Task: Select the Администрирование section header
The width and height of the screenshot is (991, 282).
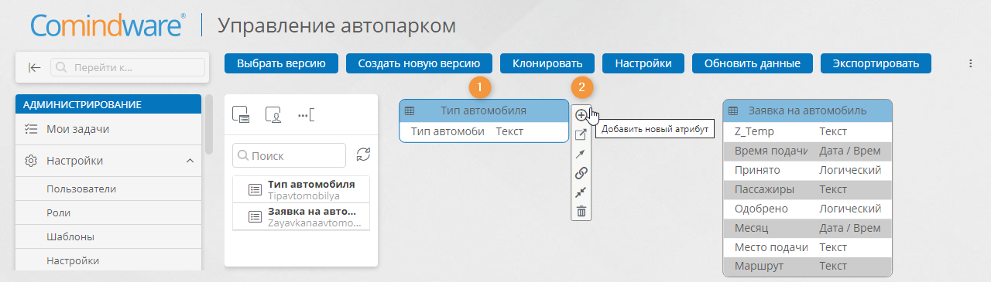Action: point(108,104)
